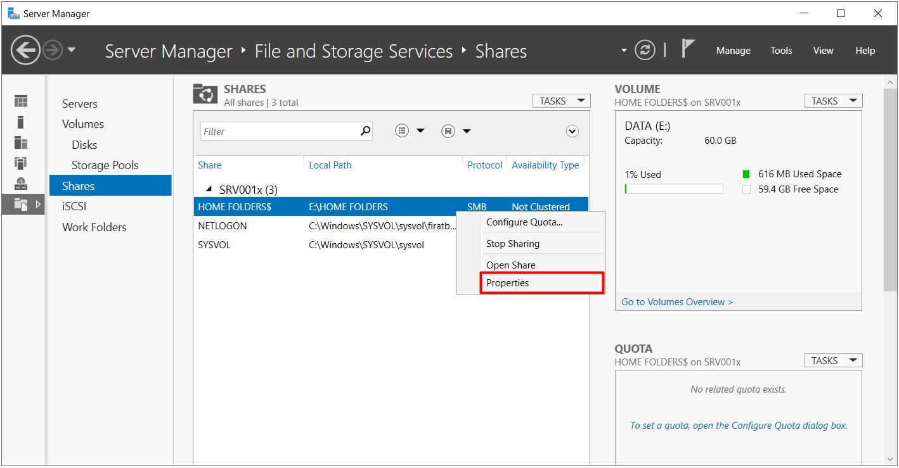Select Storage Pools in side navigation

105,165
